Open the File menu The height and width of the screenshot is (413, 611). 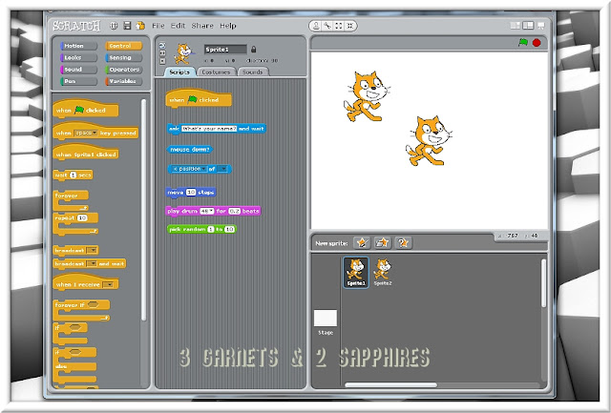[158, 26]
